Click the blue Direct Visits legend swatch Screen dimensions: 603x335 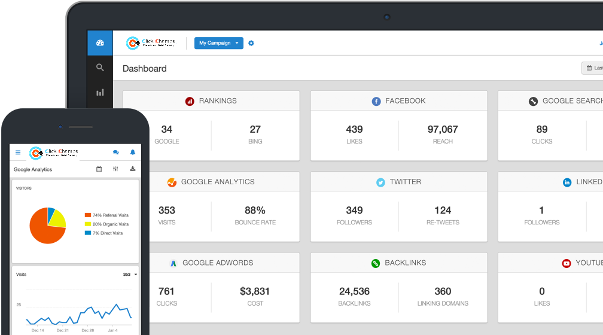pos(88,233)
